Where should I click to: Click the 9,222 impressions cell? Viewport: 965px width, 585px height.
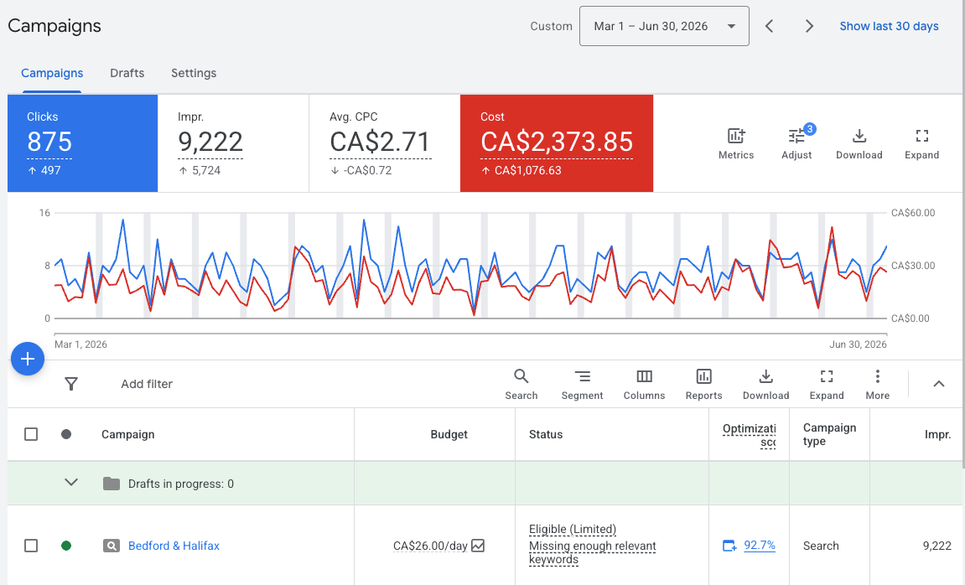click(936, 546)
